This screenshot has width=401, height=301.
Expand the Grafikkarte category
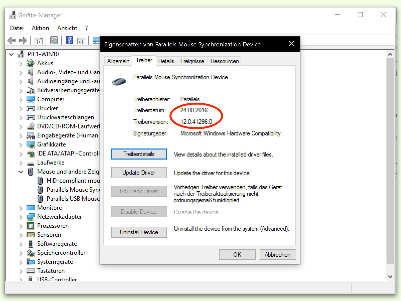click(21, 145)
